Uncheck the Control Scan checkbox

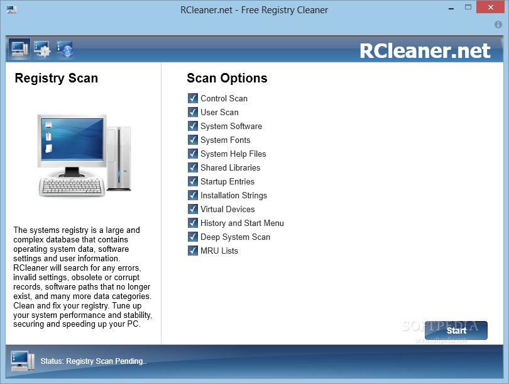coord(193,98)
